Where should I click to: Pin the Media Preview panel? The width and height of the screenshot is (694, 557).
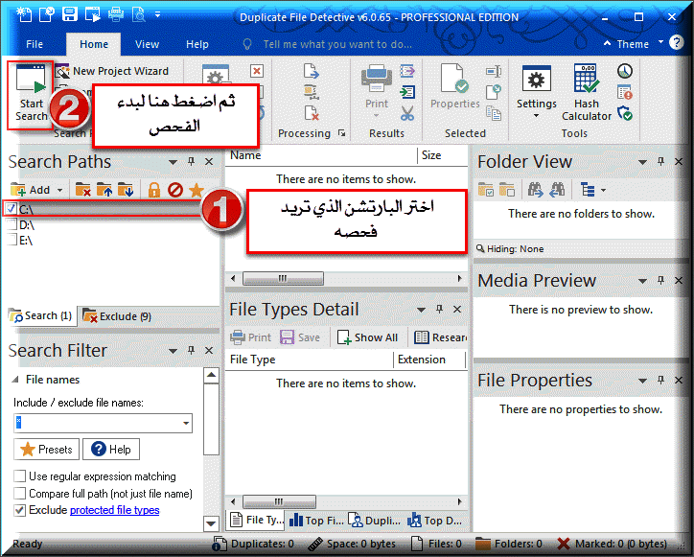[x=660, y=280]
